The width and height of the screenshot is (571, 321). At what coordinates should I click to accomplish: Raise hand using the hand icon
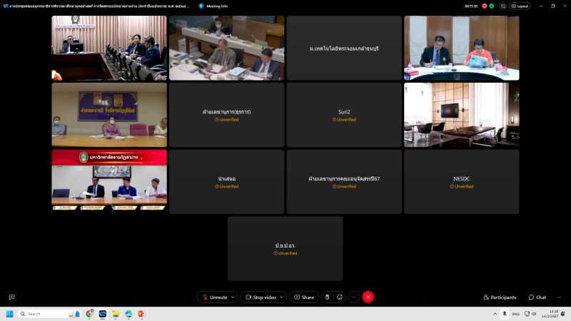click(328, 297)
